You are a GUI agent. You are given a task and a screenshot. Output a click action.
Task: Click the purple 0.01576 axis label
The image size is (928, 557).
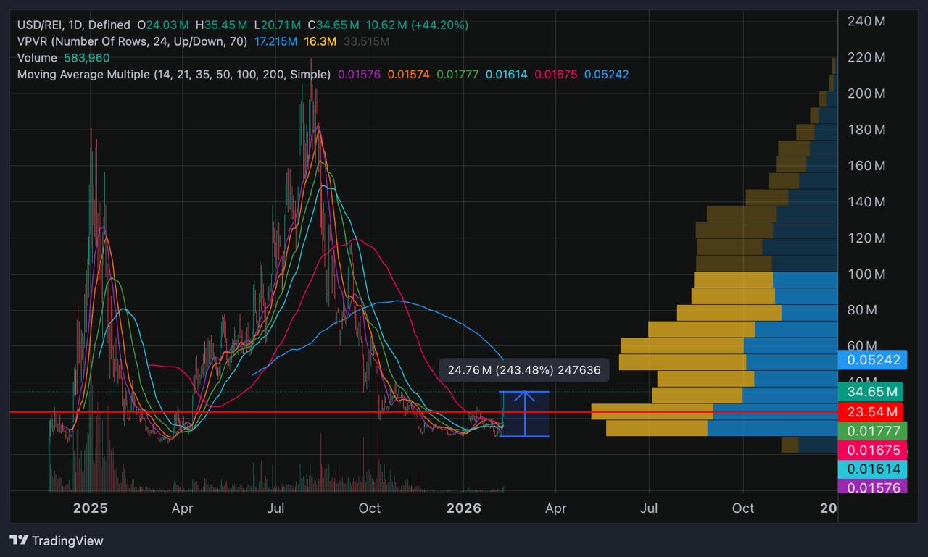click(x=871, y=487)
